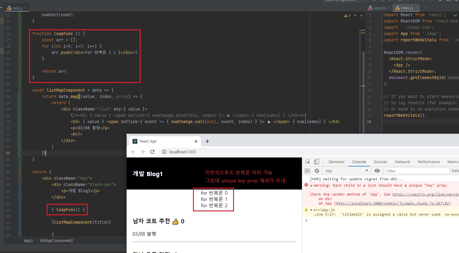459x253 pixels.
Task: Collapse the loopFunc function fold marker on line 16
Action: [21, 34]
